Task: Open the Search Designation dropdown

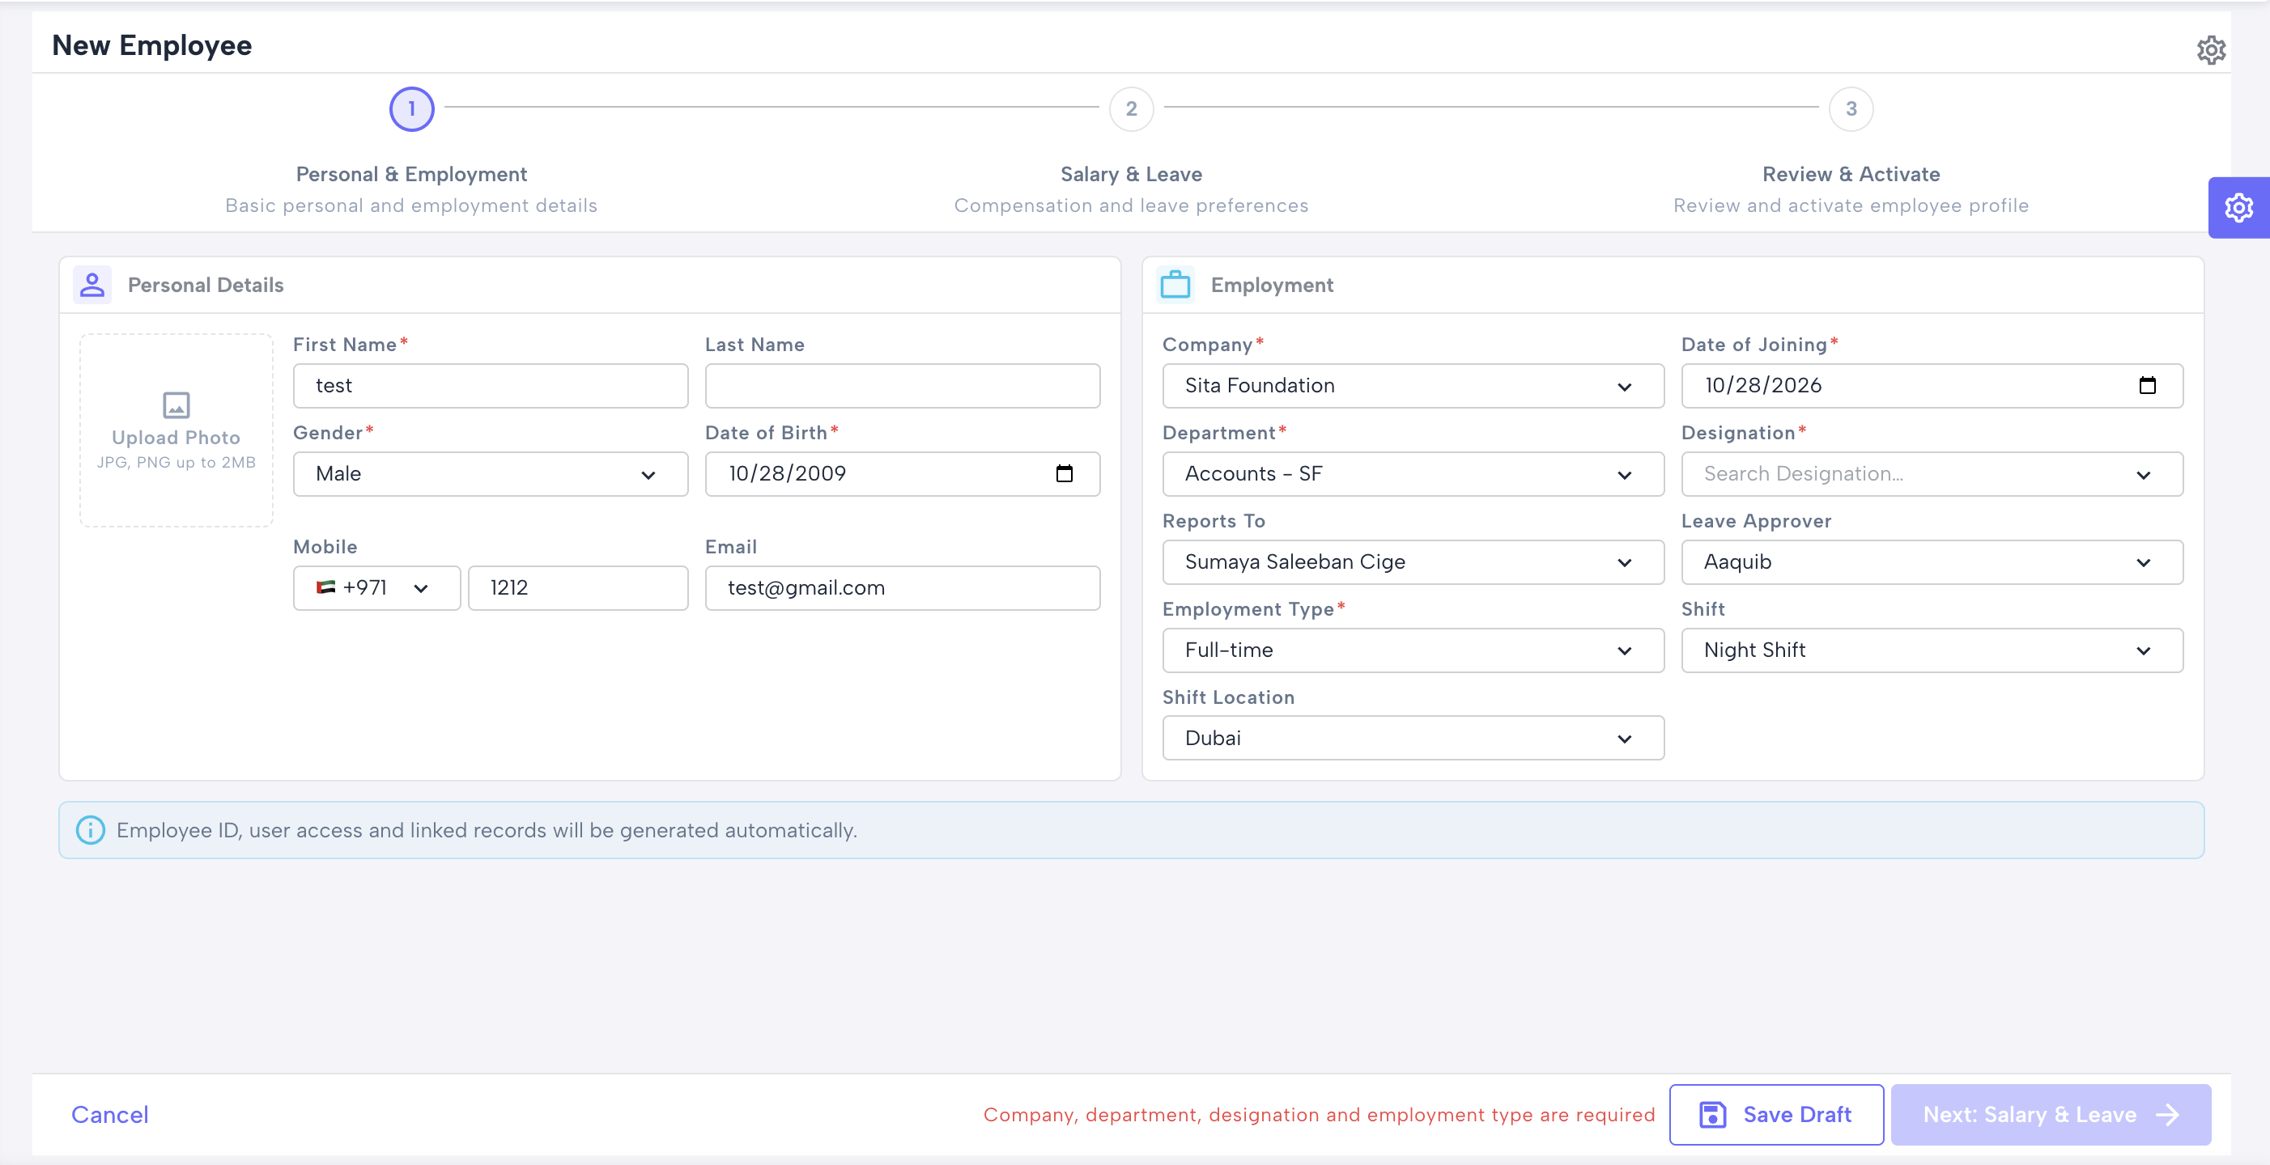Action: (x=1932, y=474)
